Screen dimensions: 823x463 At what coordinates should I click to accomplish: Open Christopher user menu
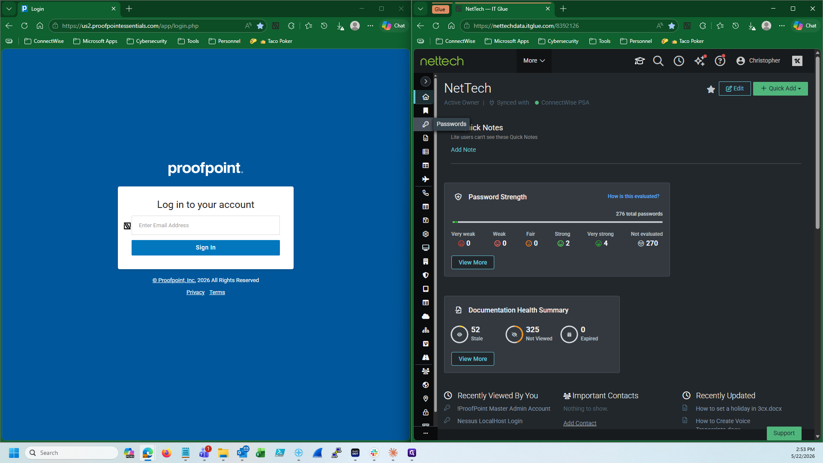coord(758,61)
